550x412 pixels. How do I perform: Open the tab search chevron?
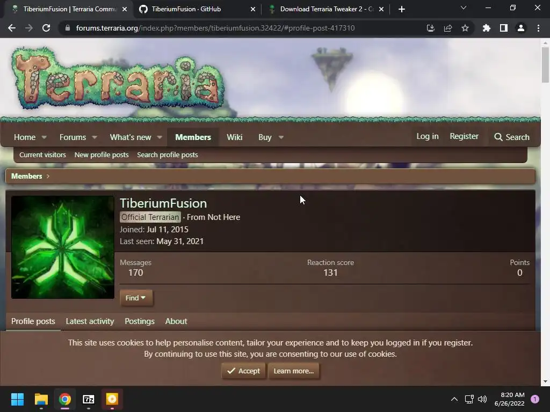tap(464, 8)
